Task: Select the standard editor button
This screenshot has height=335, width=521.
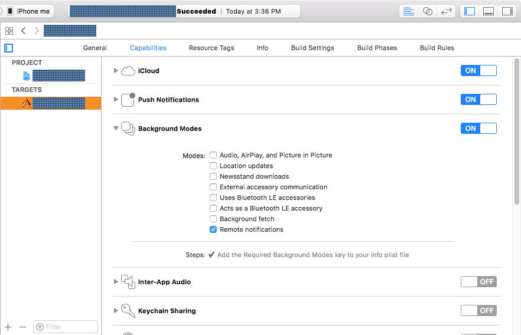Action: click(408, 11)
